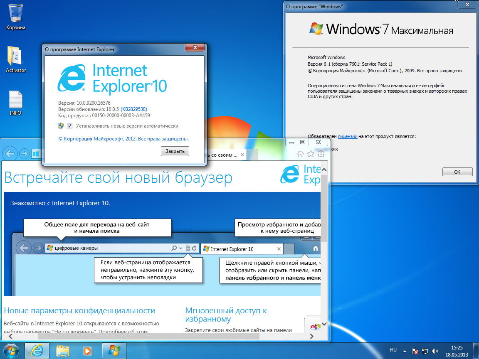479x359 pixels.
Task: Click the demo back arrow in illustration
Action: coord(24,248)
